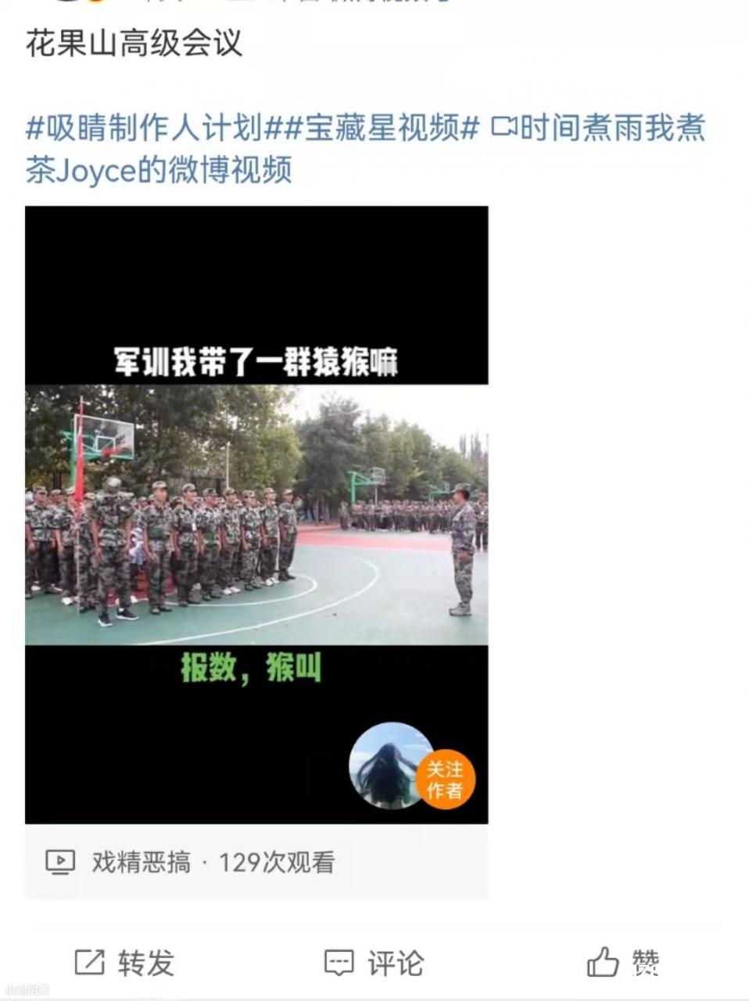The width and height of the screenshot is (749, 1001).
Task: Click the green subtitle 报数，猴叫
Action: point(251,669)
